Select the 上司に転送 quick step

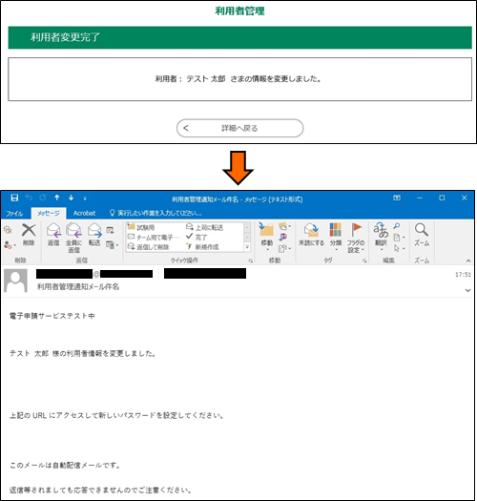pos(204,227)
